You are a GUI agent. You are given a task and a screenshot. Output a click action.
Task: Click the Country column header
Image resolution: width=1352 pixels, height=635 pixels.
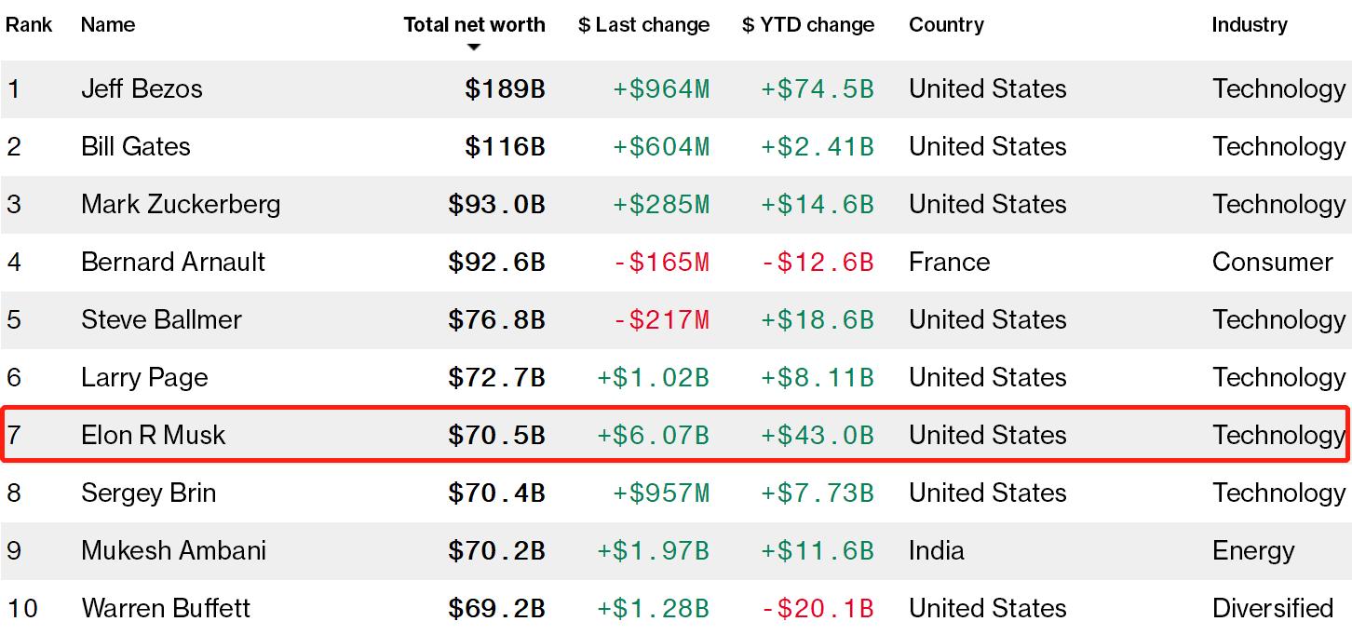pyautogui.click(x=947, y=25)
